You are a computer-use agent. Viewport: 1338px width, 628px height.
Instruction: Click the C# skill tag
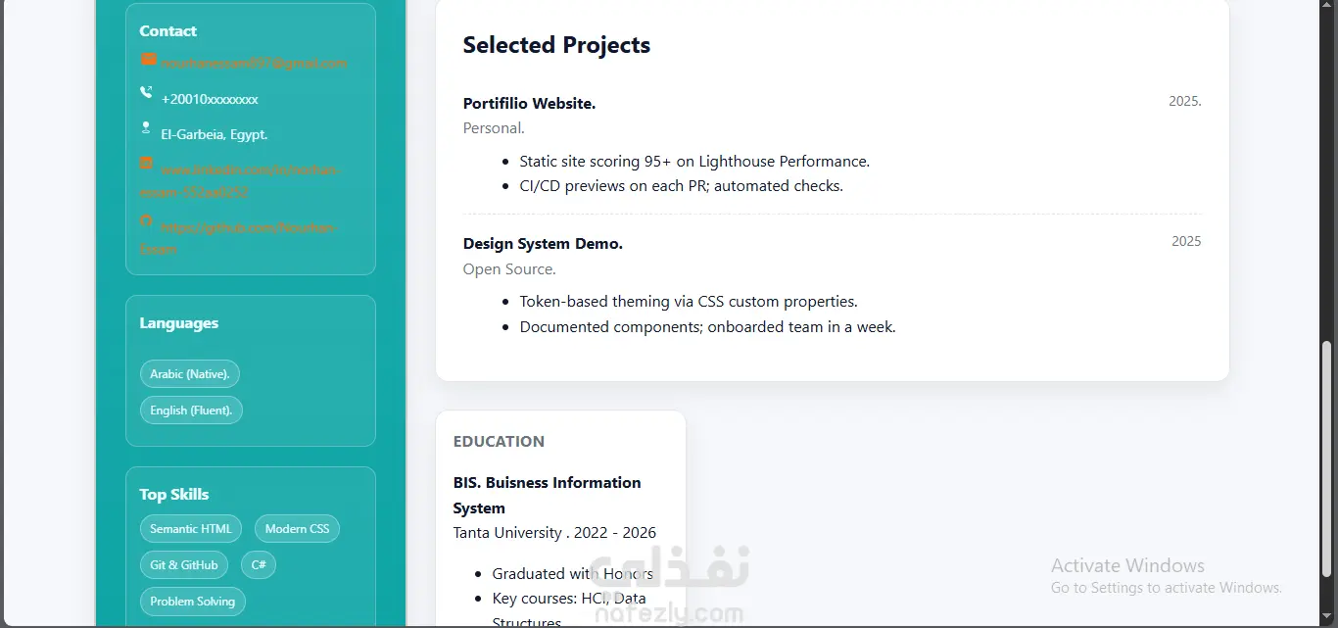click(259, 565)
